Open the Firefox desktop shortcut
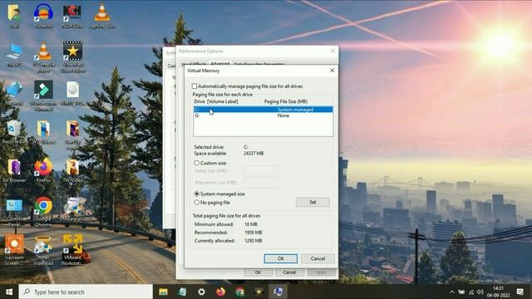Screen dimensions: 532x299 pos(43,171)
